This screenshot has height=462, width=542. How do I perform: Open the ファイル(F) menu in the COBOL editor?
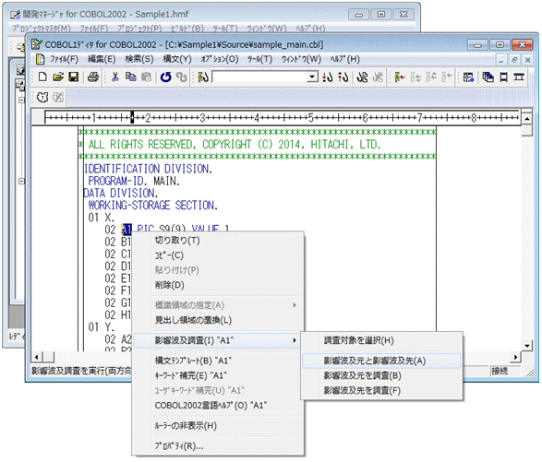point(65,59)
